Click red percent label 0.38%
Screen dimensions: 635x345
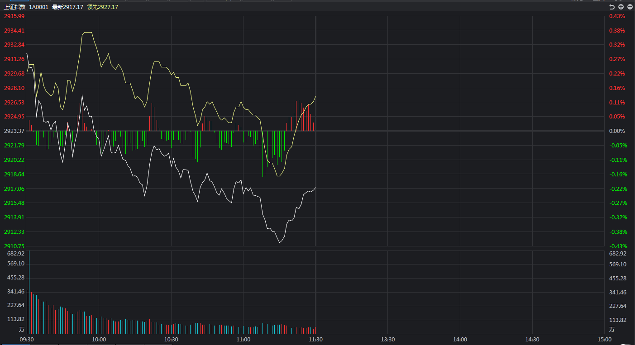click(617, 30)
